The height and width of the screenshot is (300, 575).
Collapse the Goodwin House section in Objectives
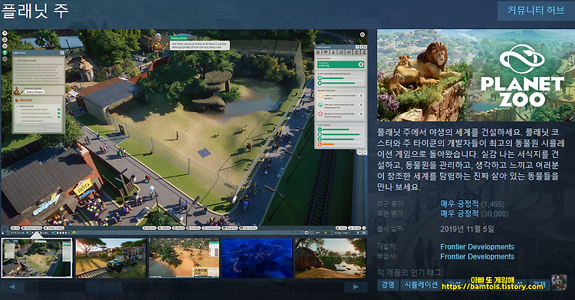15,60
